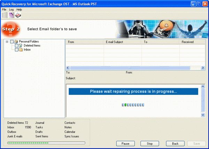Viewport: 209px width, 149px height.
Task: Click the Stop button
Action: tap(150, 143)
